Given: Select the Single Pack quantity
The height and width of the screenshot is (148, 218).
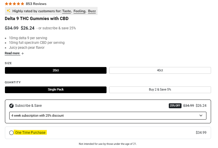Looking at the screenshot, I should [x=56, y=90].
